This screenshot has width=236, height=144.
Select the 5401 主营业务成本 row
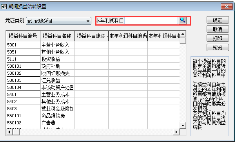tap(93, 94)
